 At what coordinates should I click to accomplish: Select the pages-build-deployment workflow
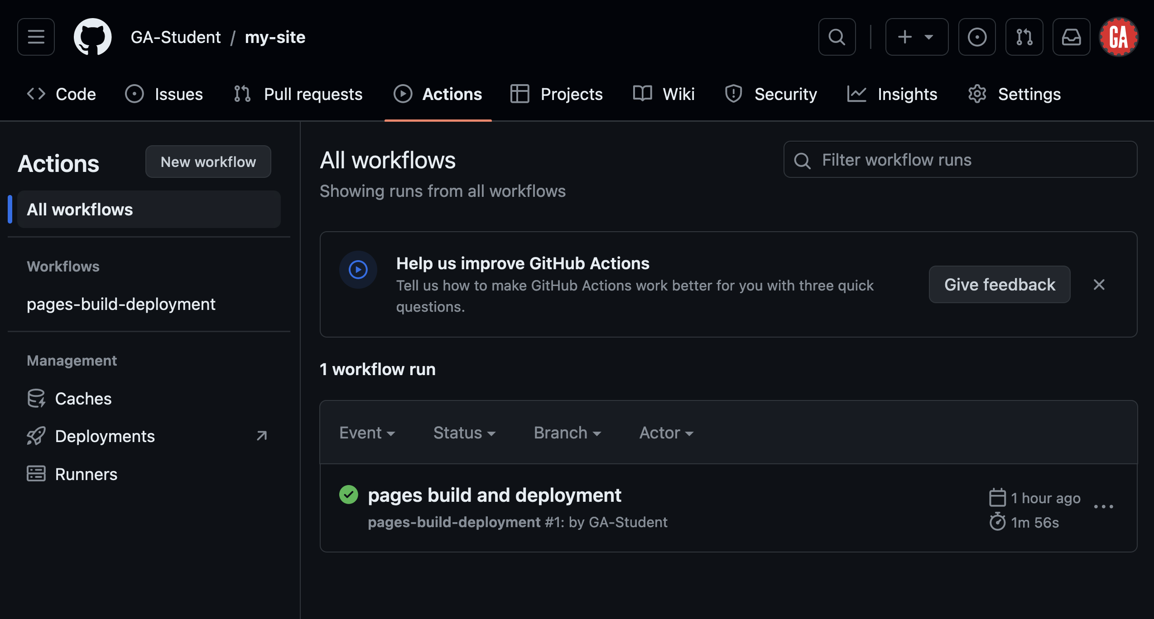pyautogui.click(x=121, y=304)
